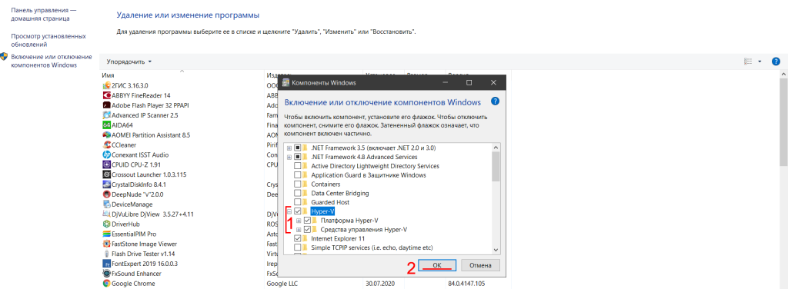Click the CPUID CPU-Z 1.91 icon
Viewport: 788px width, 289px height.
pos(106,164)
